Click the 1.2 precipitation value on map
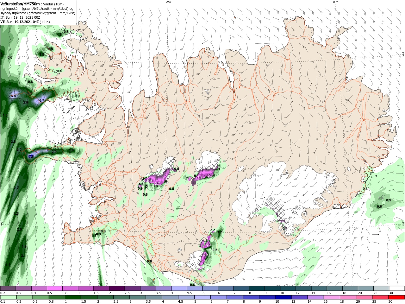Screen dimensions: 405x304 tap(16, 213)
